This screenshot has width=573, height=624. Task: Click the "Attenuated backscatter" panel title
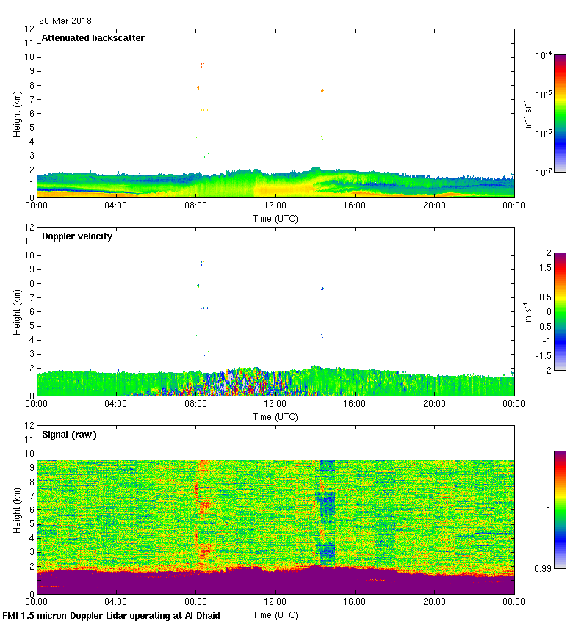(93, 38)
